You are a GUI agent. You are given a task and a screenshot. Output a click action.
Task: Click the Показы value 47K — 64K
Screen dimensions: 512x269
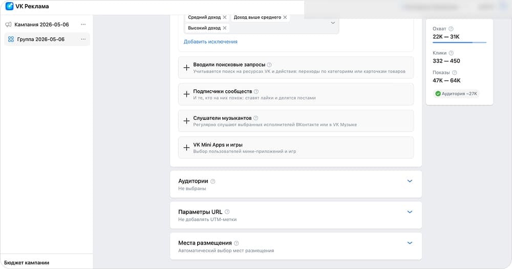[446, 80]
